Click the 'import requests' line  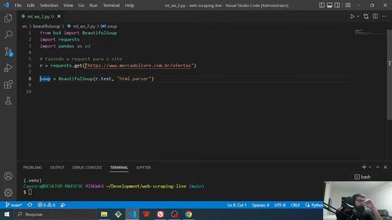[59, 39]
